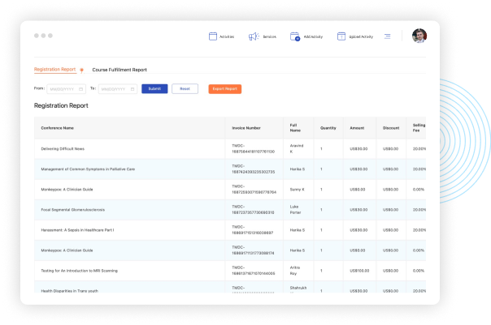Click the Services megaphone icon

point(254,36)
